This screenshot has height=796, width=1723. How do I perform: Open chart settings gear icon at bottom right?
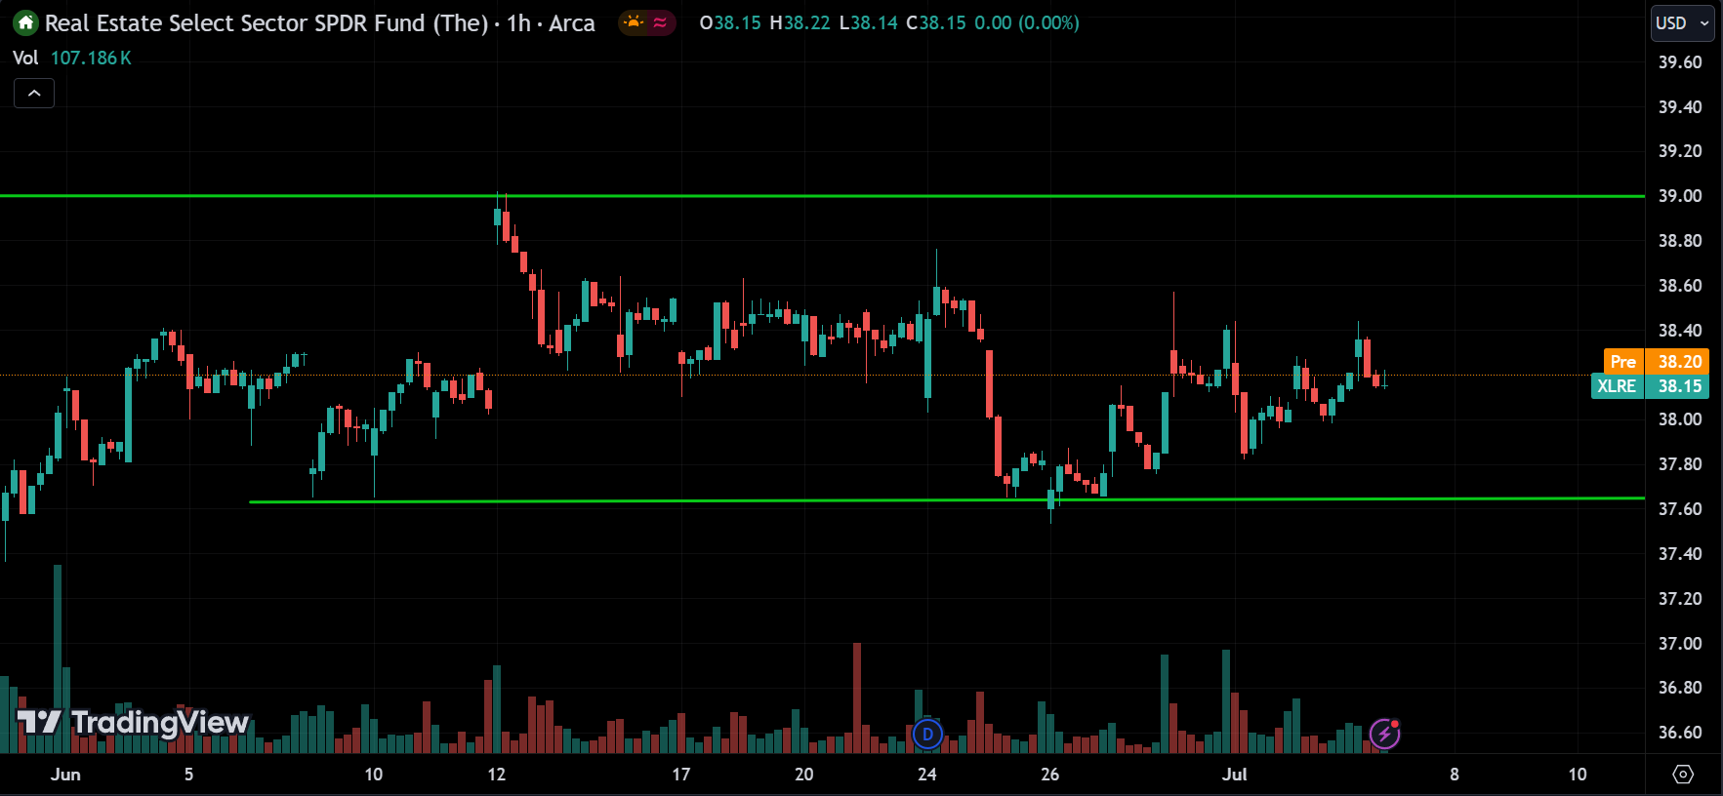(1683, 775)
